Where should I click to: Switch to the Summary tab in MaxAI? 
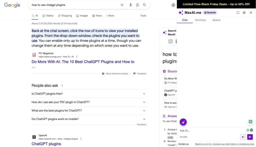(200, 20)
